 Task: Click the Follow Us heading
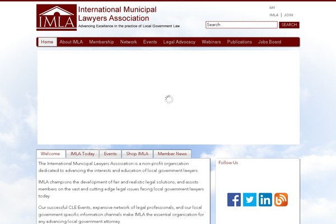[x=228, y=163]
